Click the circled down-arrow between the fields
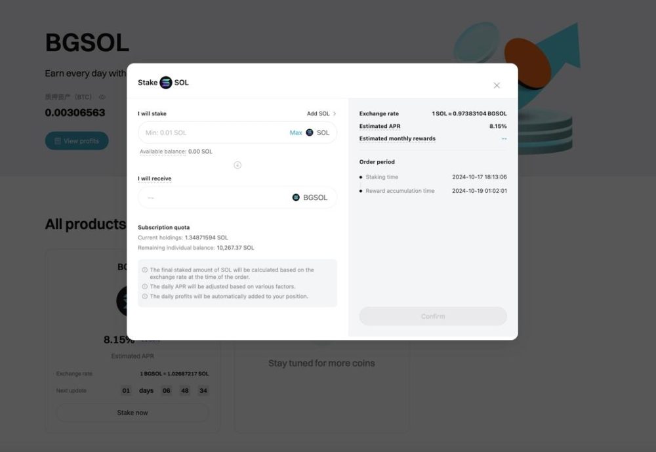656x452 pixels. pyautogui.click(x=237, y=165)
